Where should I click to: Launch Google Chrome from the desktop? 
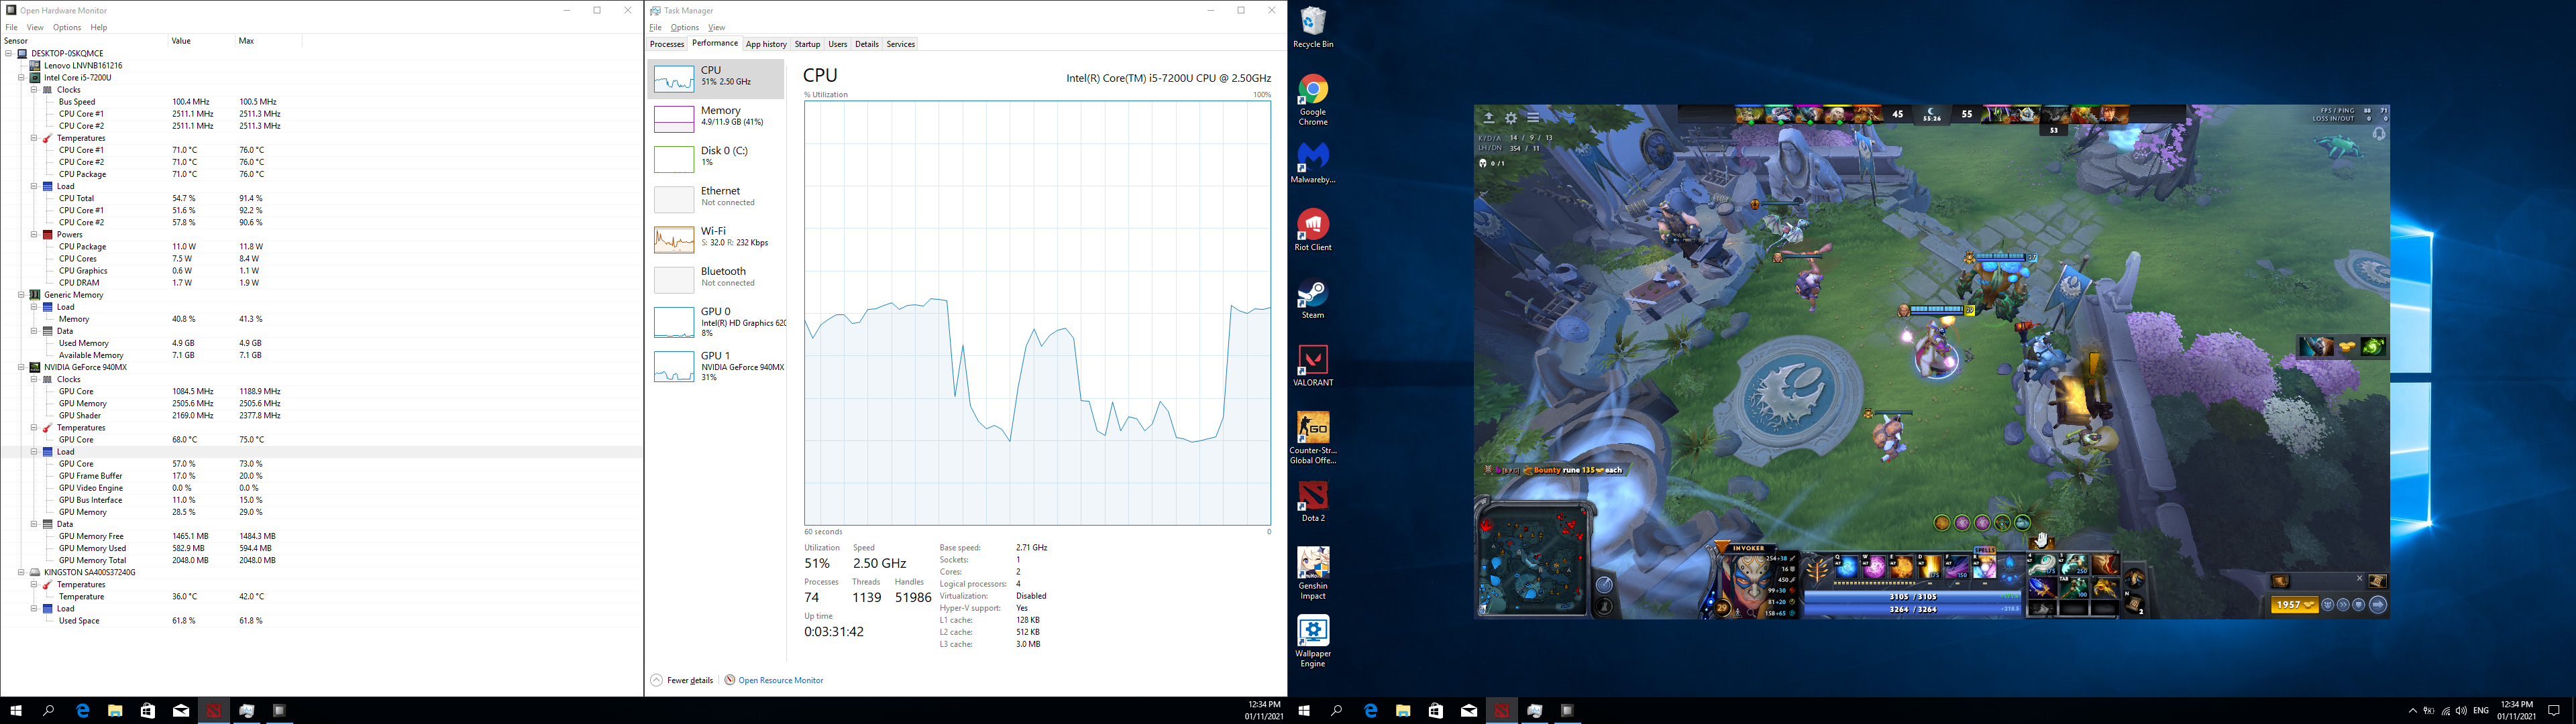(1313, 99)
